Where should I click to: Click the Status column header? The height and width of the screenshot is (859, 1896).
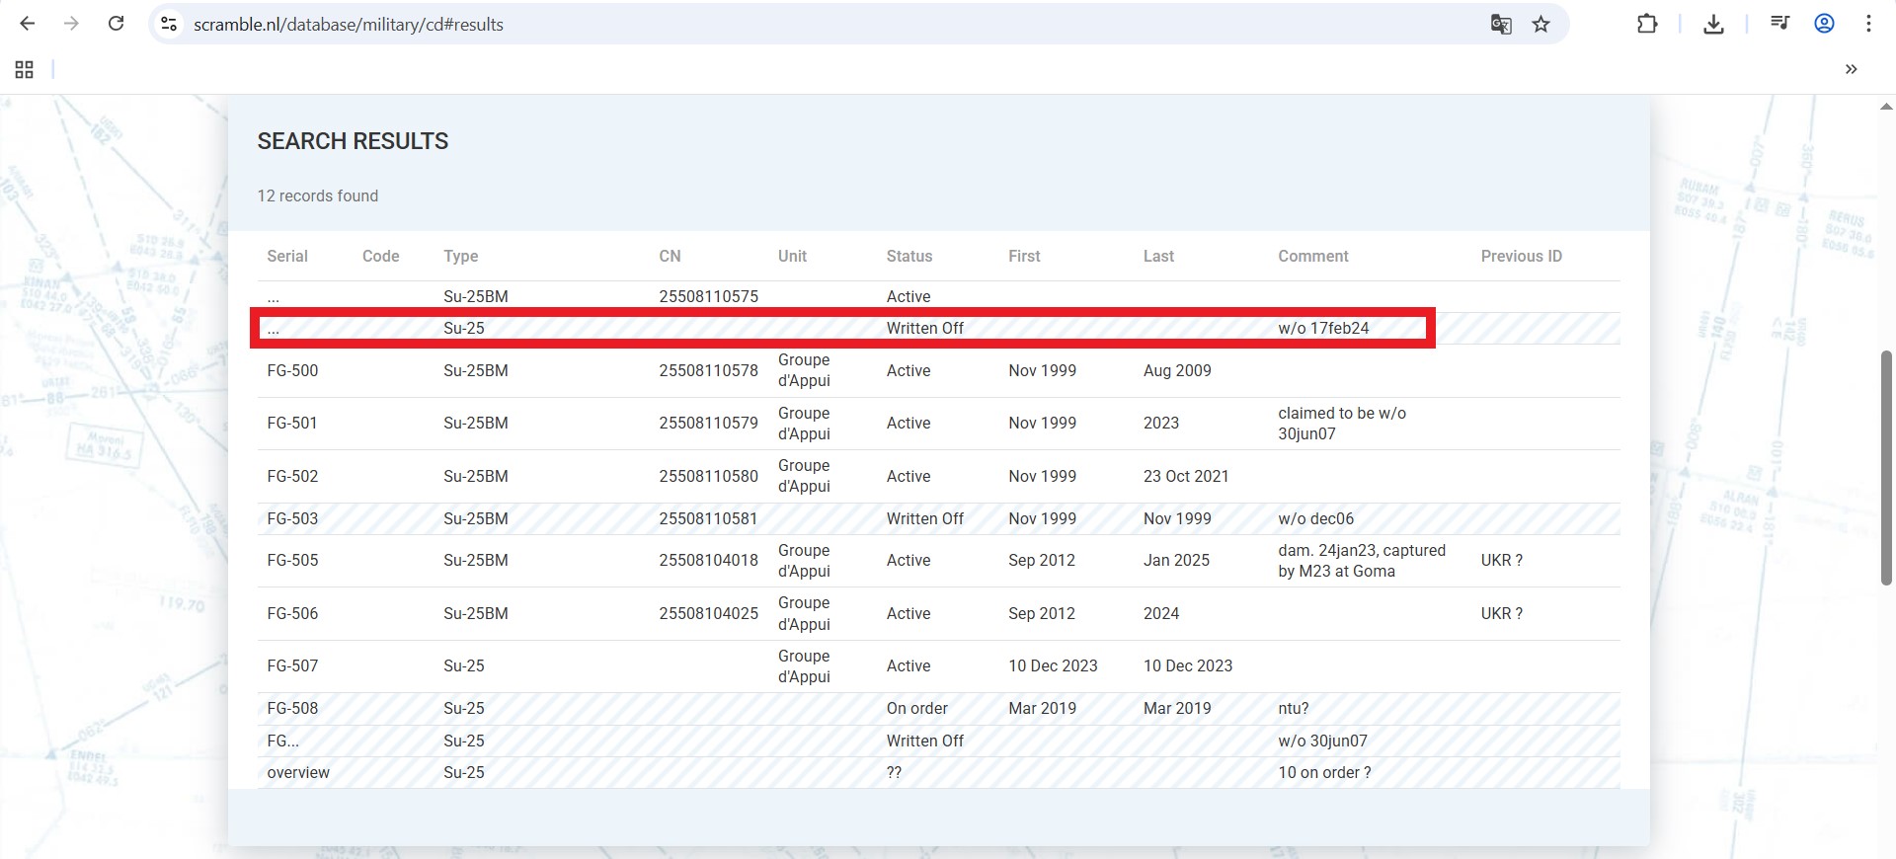(x=908, y=256)
